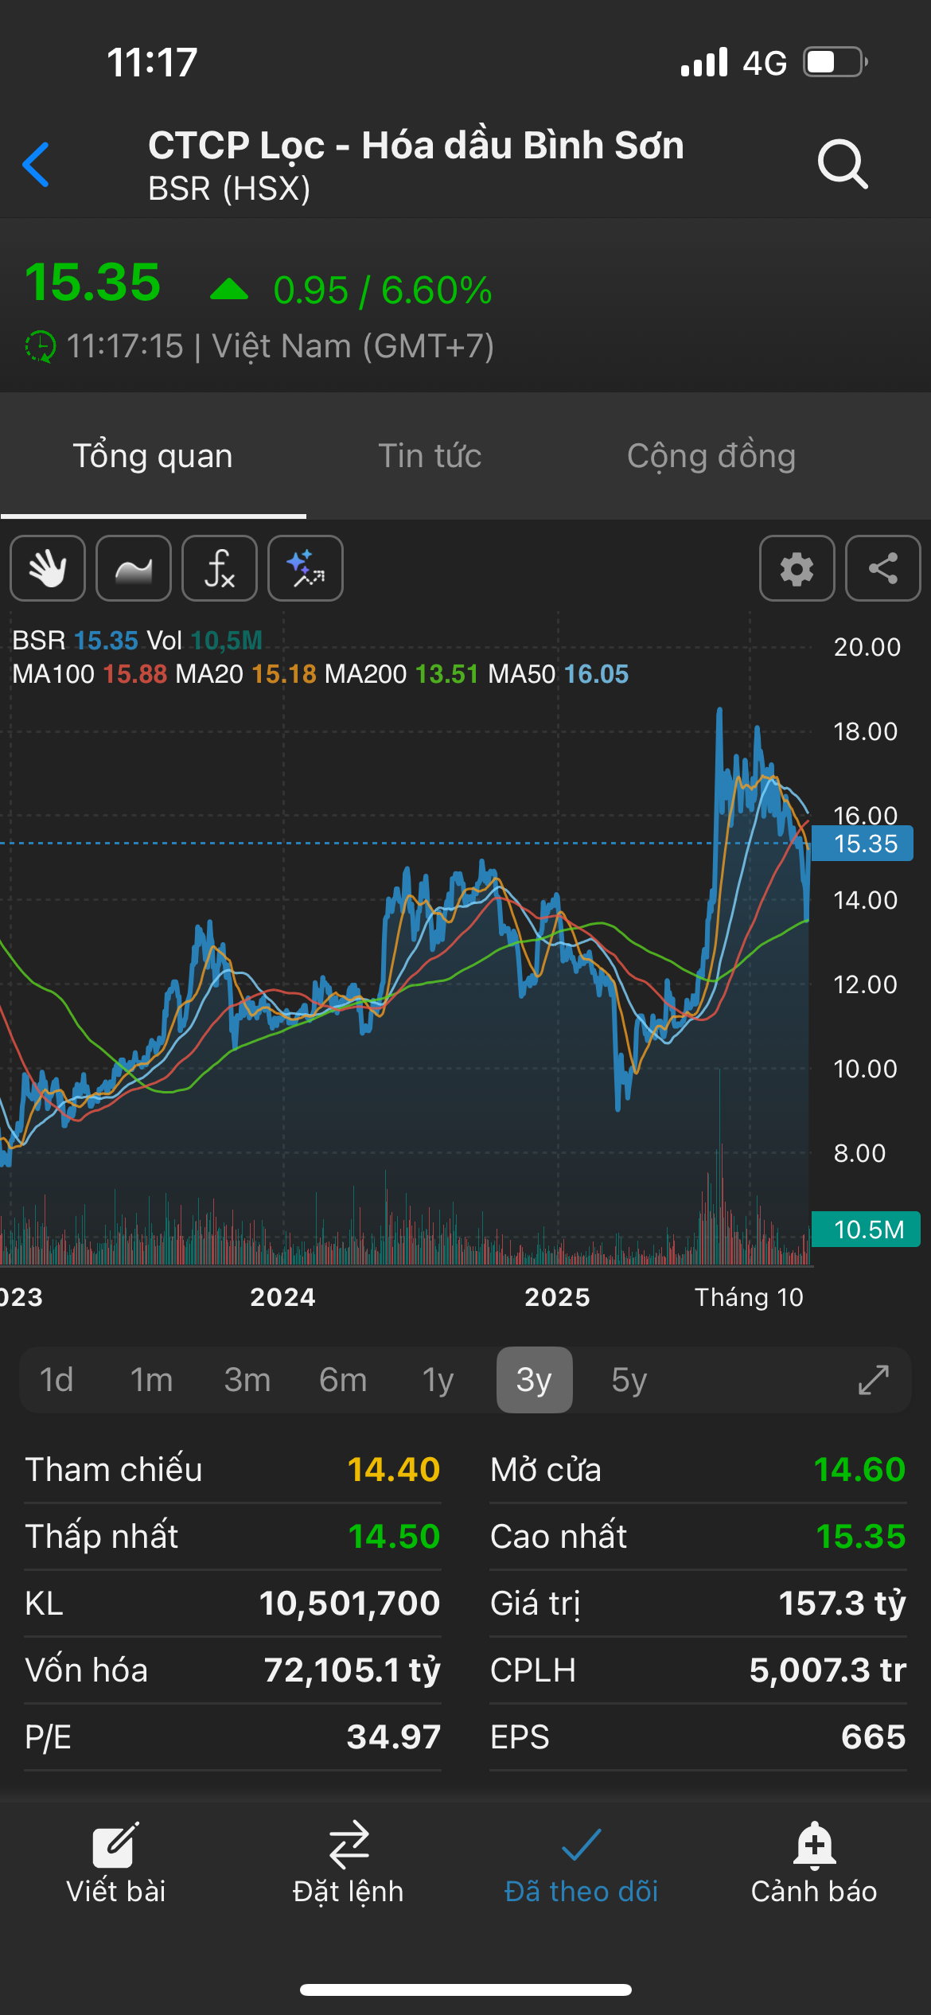Tap the MA200 indicator legend value

[446, 674]
